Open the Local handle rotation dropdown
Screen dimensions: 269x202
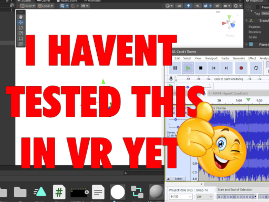45,6
